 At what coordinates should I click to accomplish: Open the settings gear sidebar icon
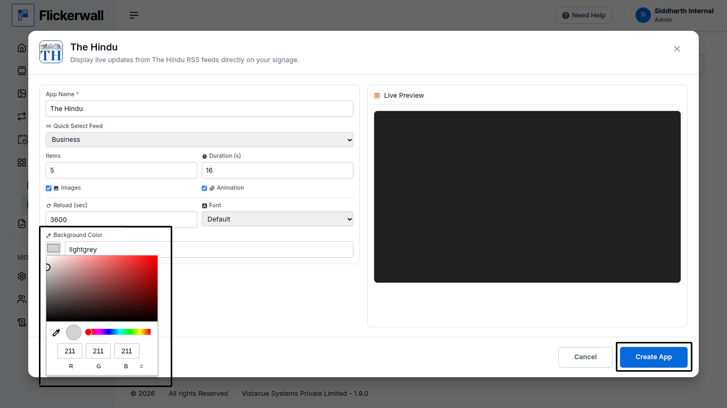point(22,276)
